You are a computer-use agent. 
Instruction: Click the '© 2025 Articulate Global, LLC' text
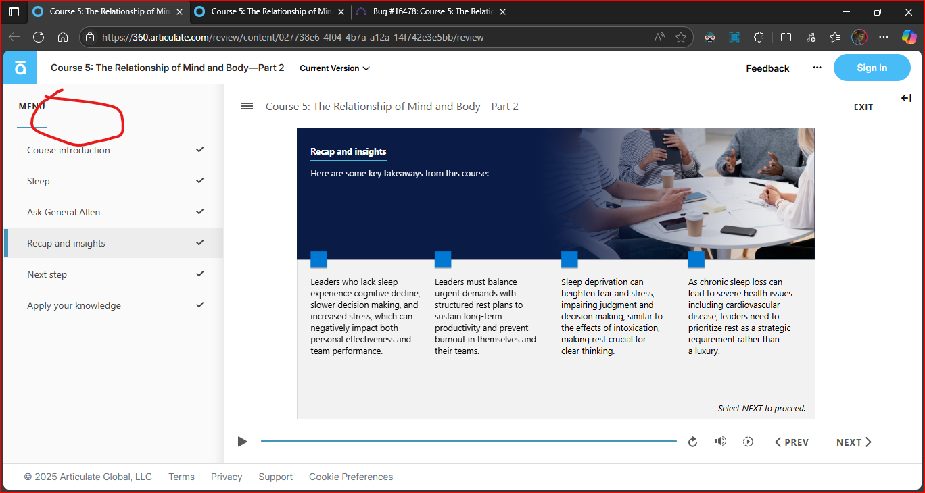[88, 477]
